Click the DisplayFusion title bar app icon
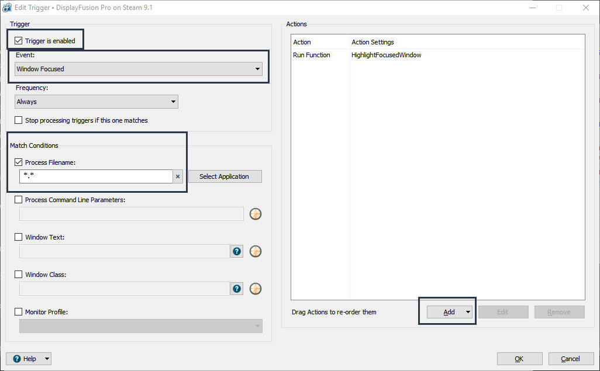The width and height of the screenshot is (600, 371). pyautogui.click(x=8, y=8)
